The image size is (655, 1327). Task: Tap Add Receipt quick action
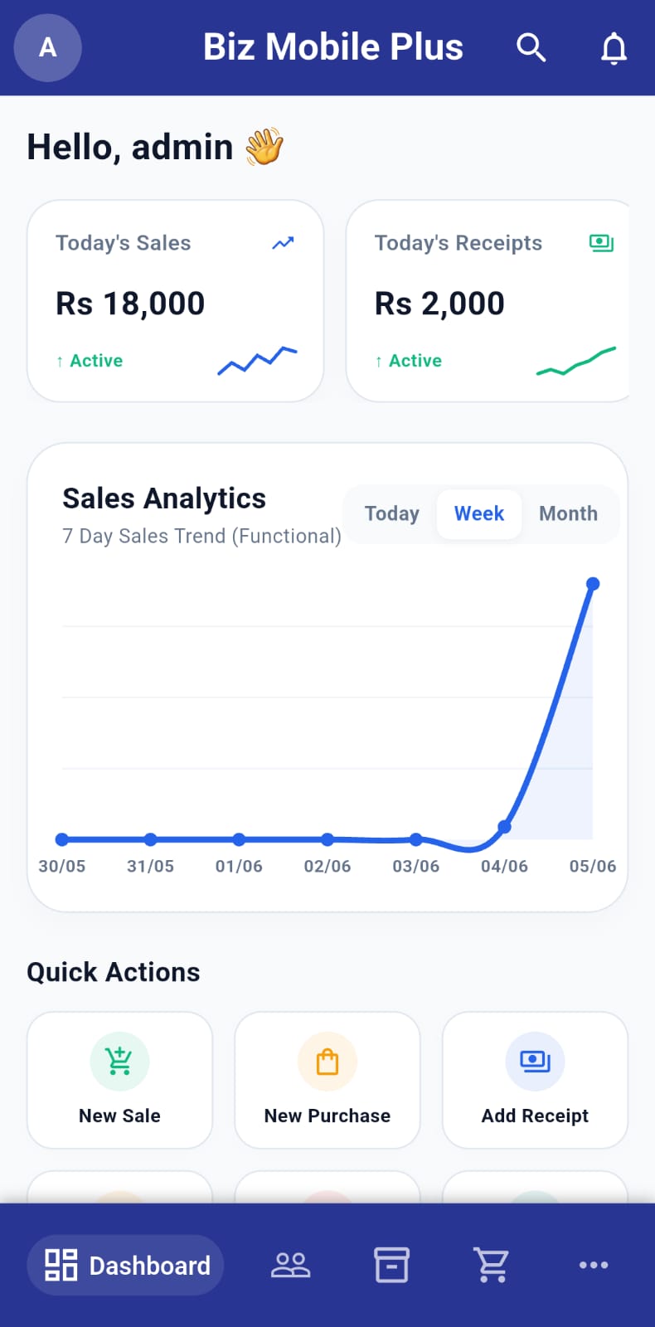(x=535, y=1080)
